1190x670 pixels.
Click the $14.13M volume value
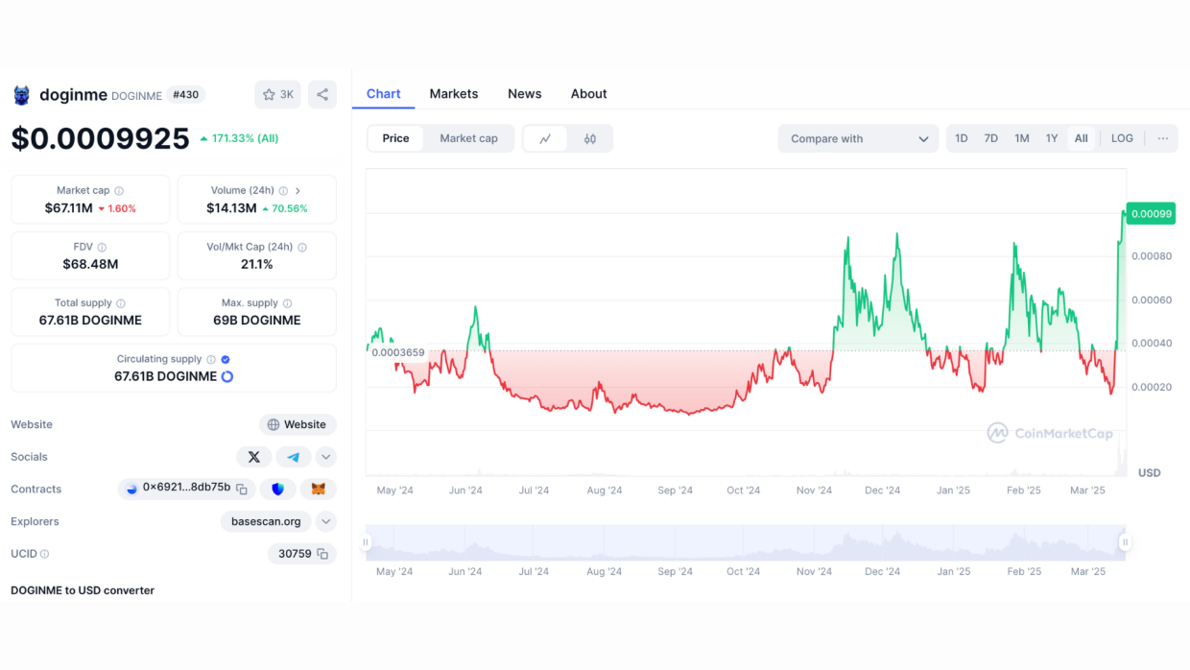231,208
